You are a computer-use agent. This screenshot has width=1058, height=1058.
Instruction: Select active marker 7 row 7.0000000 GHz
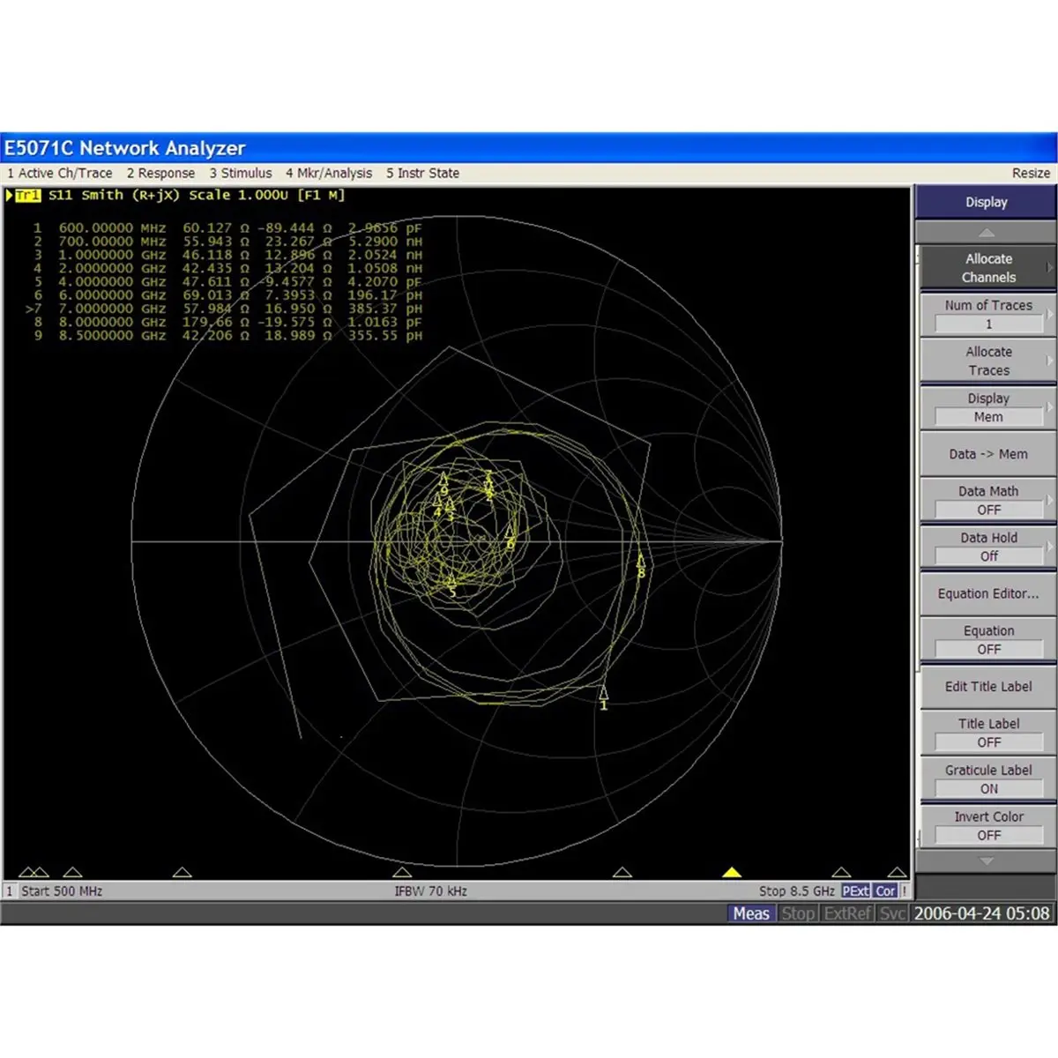coord(224,309)
